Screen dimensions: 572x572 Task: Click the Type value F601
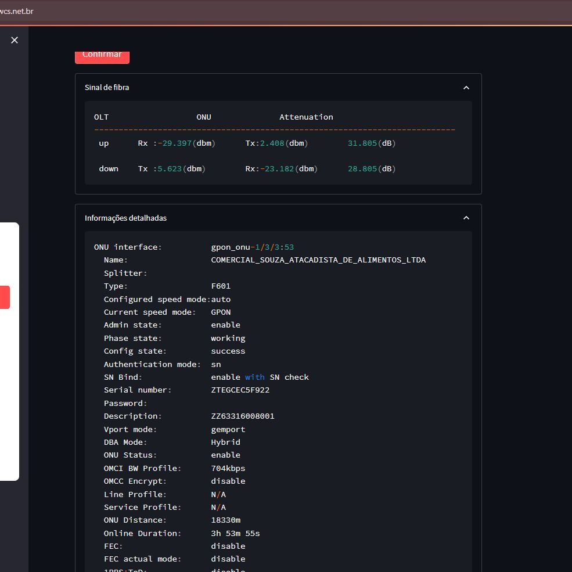[x=221, y=286]
